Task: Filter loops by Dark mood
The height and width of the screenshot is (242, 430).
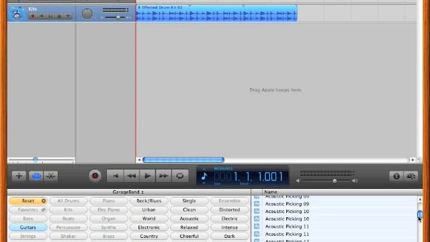Action: tap(230, 236)
